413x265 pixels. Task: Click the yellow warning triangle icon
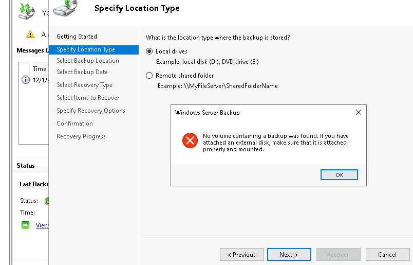[30, 34]
